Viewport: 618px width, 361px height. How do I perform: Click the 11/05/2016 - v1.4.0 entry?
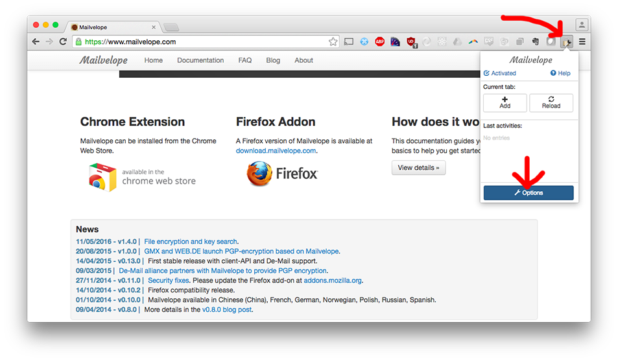tap(106, 242)
